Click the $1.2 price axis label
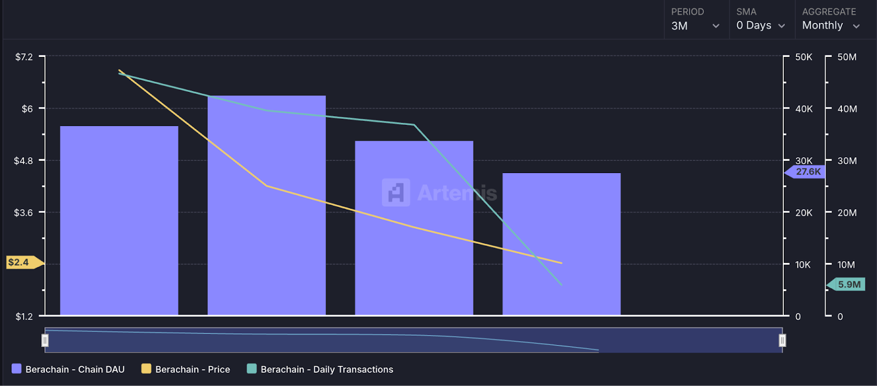This screenshot has height=386, width=877. (24, 316)
